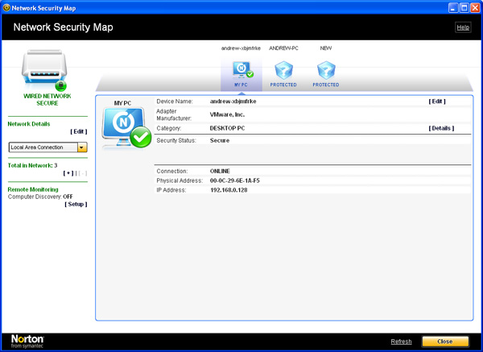Edit the Device Name
This screenshot has height=352, width=483.
(x=437, y=101)
